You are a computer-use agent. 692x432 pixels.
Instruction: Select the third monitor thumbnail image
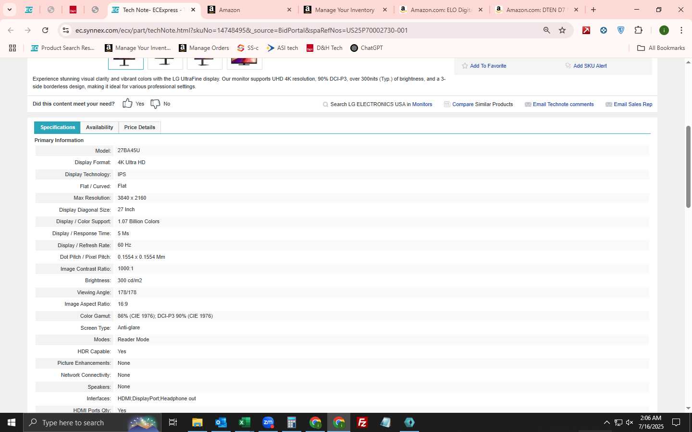[x=204, y=63]
